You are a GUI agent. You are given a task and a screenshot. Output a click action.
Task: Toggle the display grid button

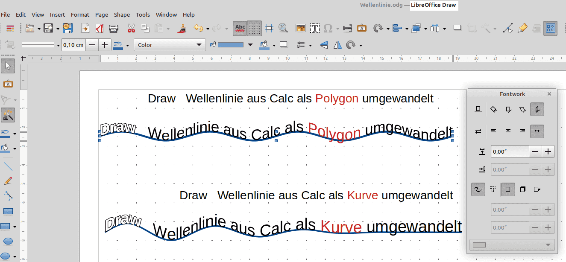pos(255,29)
